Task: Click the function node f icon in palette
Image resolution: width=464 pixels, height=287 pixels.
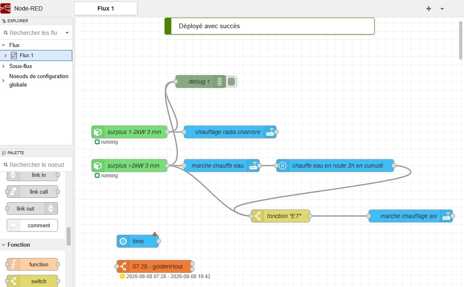Action: click(13, 264)
